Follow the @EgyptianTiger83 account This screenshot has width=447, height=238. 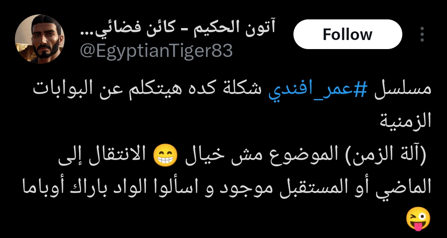(x=348, y=34)
